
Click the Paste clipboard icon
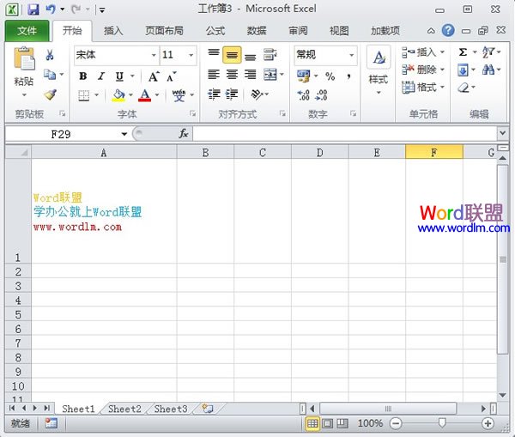click(x=24, y=58)
